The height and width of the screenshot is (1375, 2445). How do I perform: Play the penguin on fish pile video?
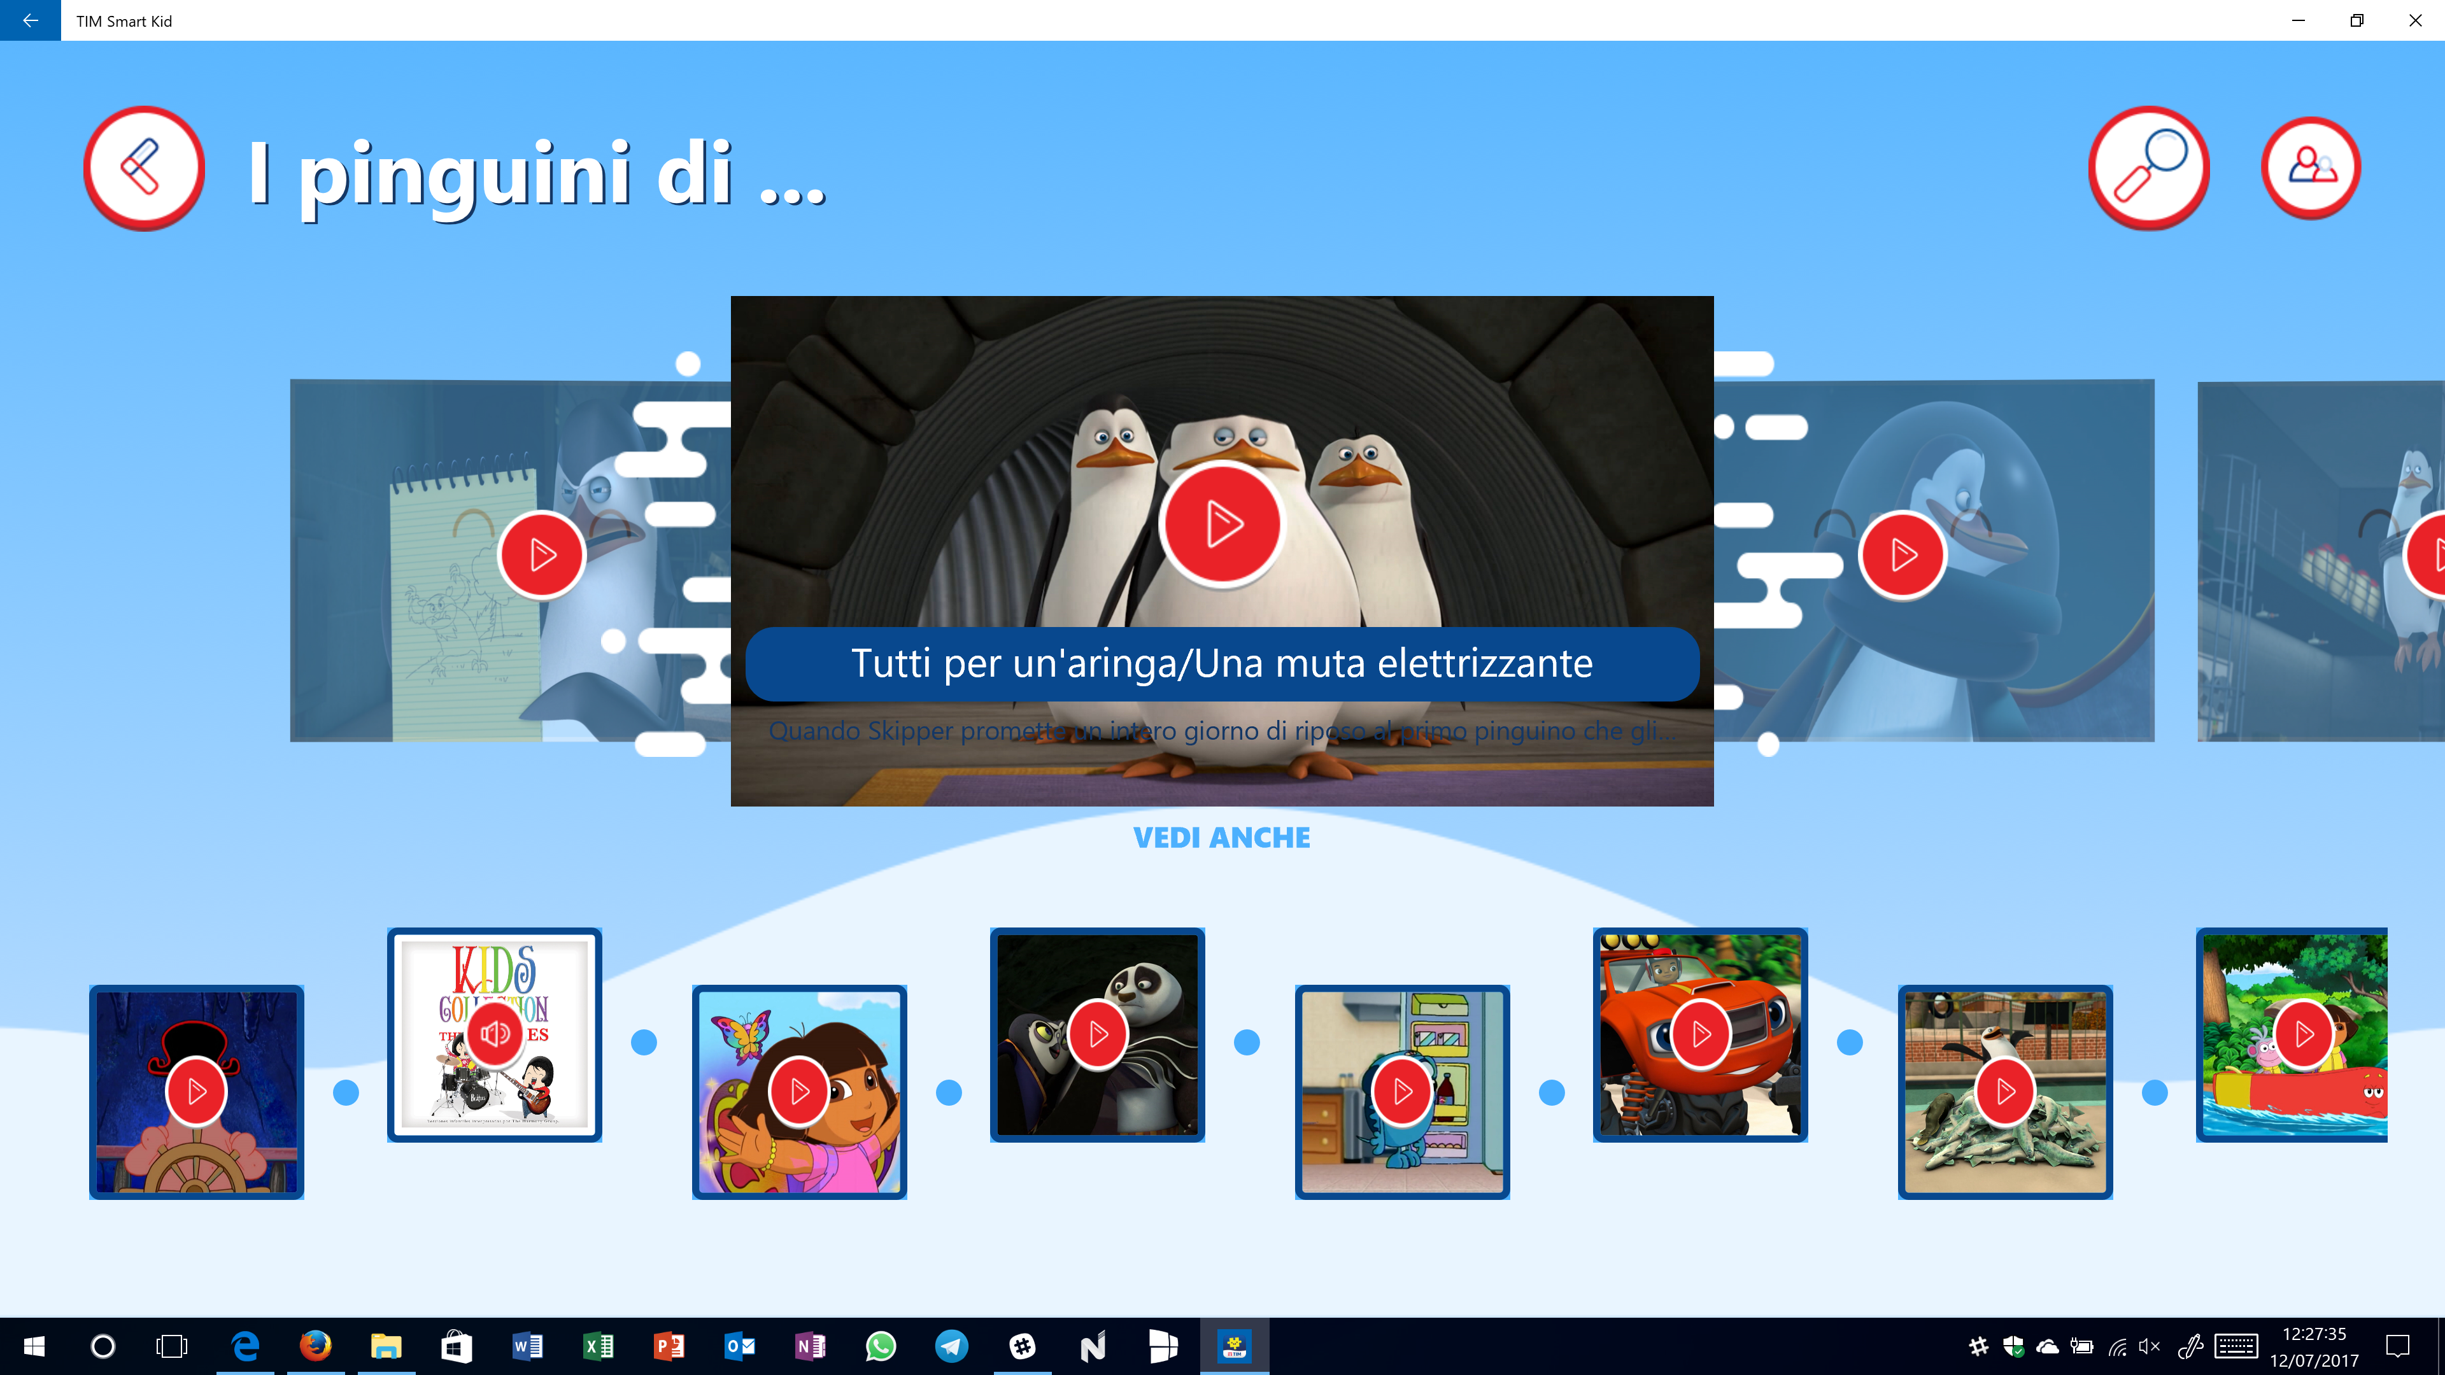coord(2004,1091)
